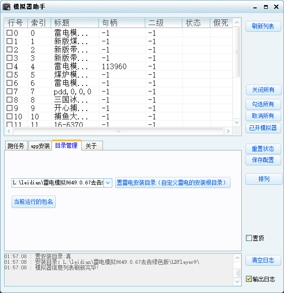
Task: Click the 当前运行的包名 button
Action: 33,202
